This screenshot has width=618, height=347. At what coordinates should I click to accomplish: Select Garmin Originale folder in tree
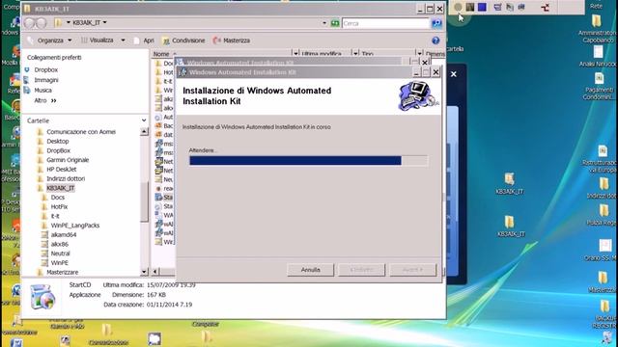68,160
